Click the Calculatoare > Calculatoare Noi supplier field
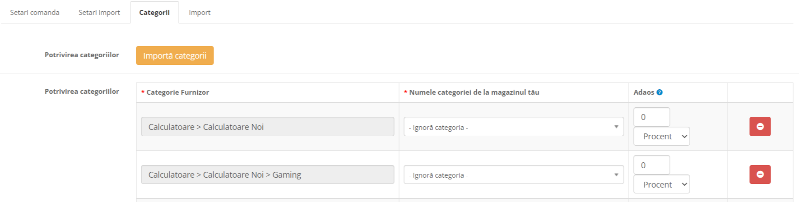The image size is (799, 202). 267,127
